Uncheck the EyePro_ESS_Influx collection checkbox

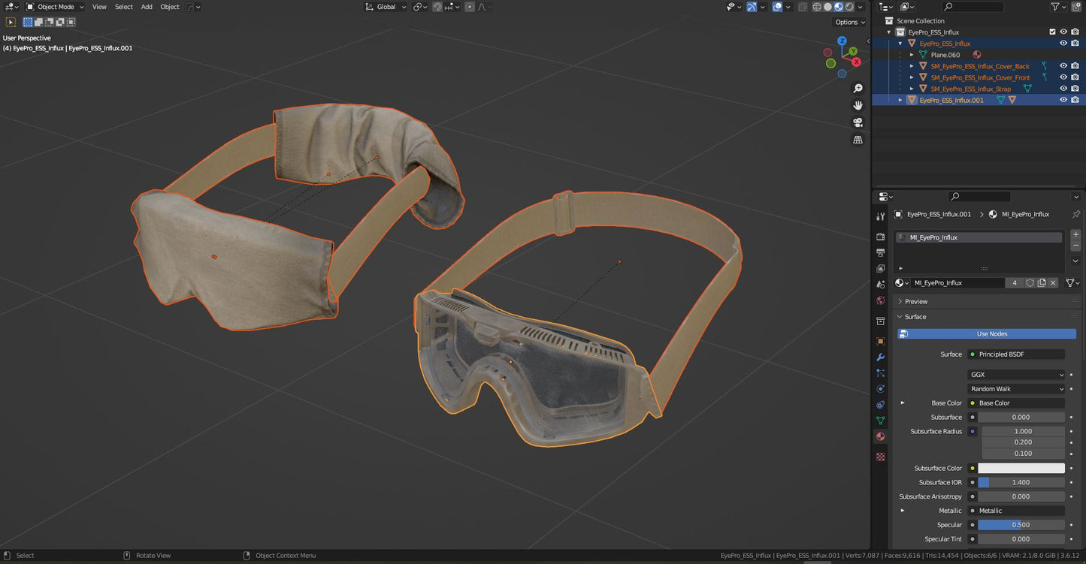1053,32
